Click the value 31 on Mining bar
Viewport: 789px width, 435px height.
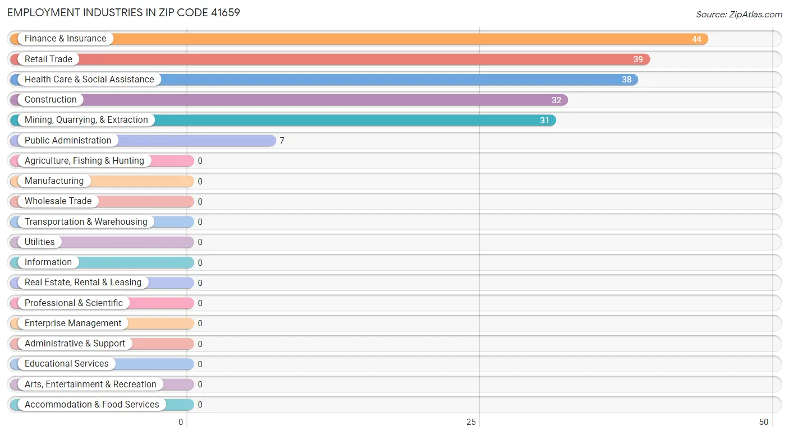click(x=544, y=121)
